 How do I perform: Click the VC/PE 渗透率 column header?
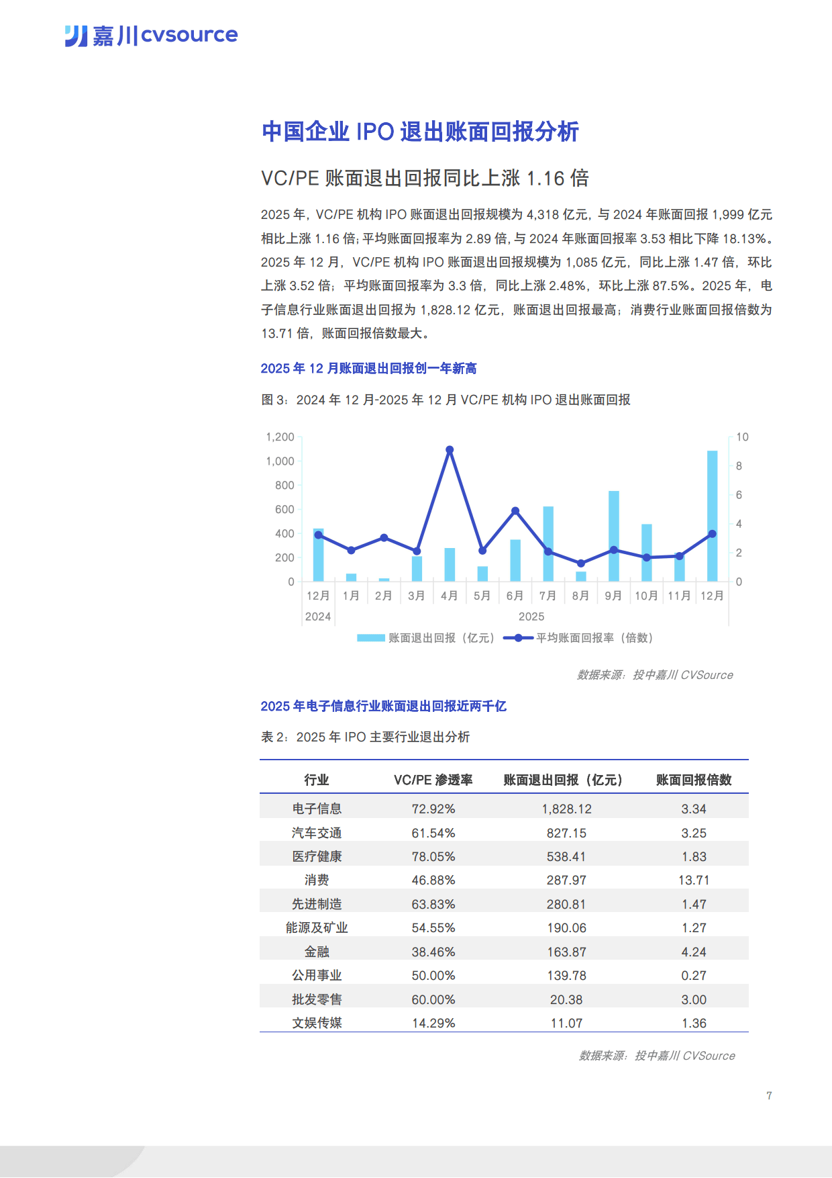433,780
